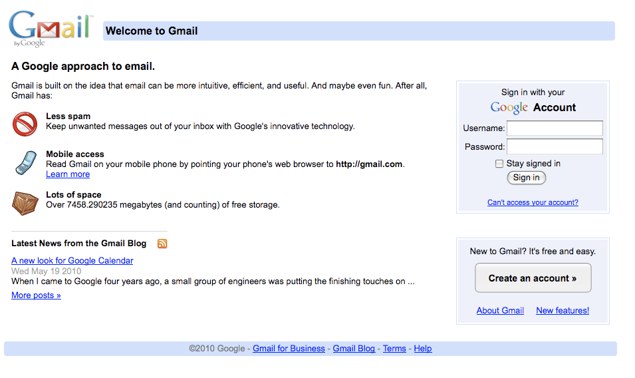This screenshot has width=635, height=378.
Task: Click the Google Account logo in sign-in box
Action: (x=509, y=108)
